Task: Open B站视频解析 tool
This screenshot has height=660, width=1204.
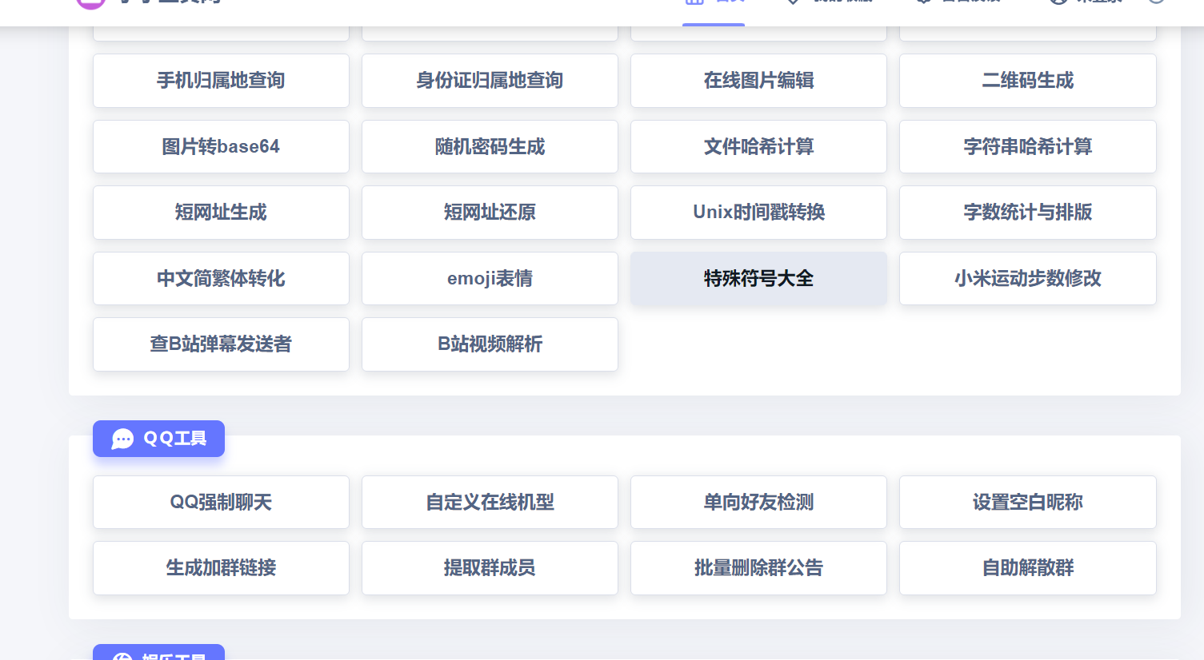Action: point(490,344)
